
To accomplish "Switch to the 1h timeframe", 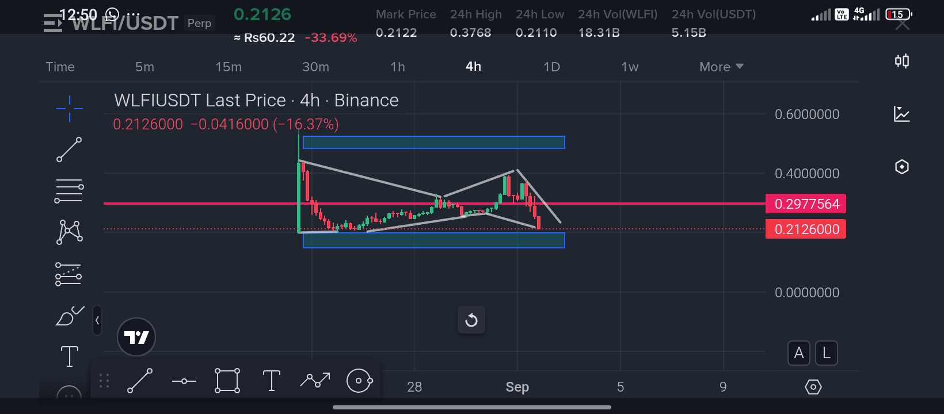I will (x=398, y=67).
